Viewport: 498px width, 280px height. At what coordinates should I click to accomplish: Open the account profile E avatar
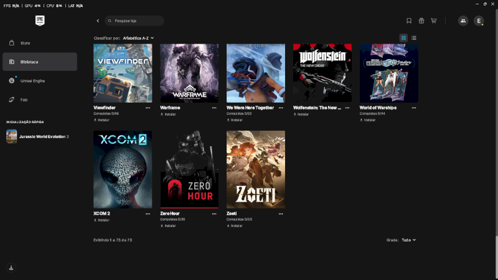(479, 21)
